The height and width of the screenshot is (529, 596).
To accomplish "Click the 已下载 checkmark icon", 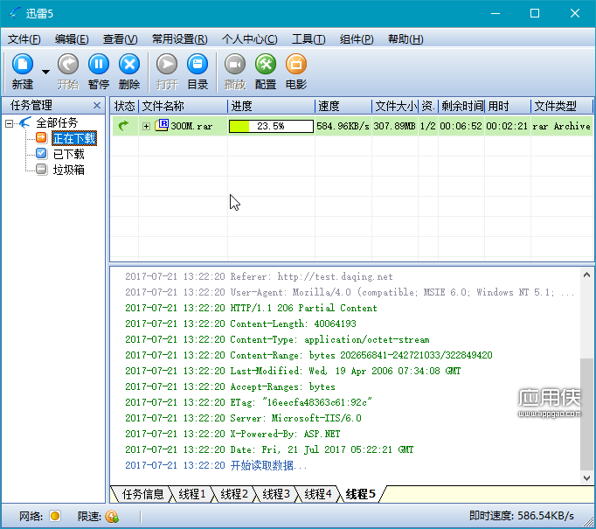I will (x=41, y=153).
